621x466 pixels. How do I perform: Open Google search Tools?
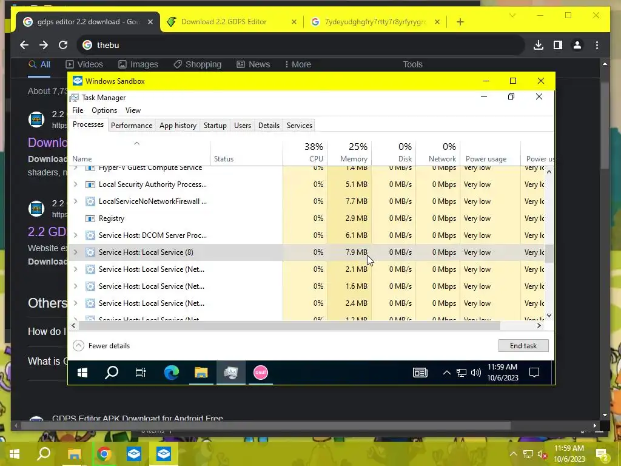pyautogui.click(x=412, y=64)
